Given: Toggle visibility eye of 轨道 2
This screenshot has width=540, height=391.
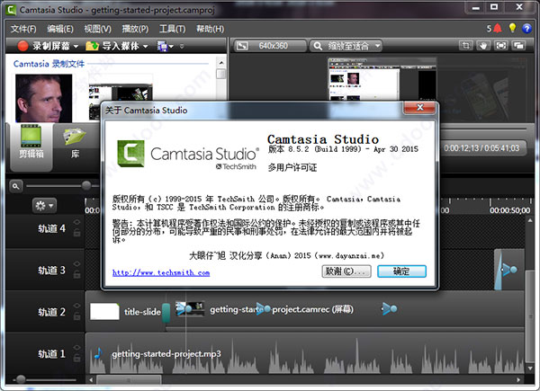Looking at the screenshot, I should coord(76,306).
